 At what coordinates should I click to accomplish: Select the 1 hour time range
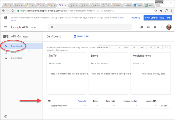[x=102, y=47]
